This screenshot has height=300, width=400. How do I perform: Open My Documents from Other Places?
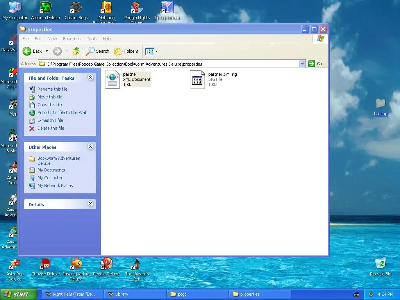[51, 170]
